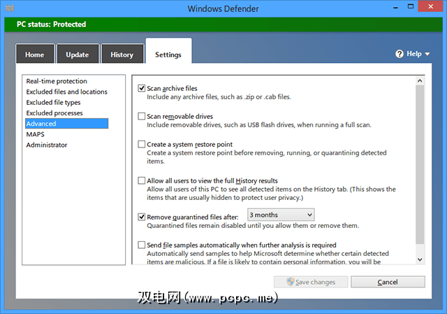Click the Help question mark icon
Viewport: 447px width, 314px height.
tap(400, 54)
